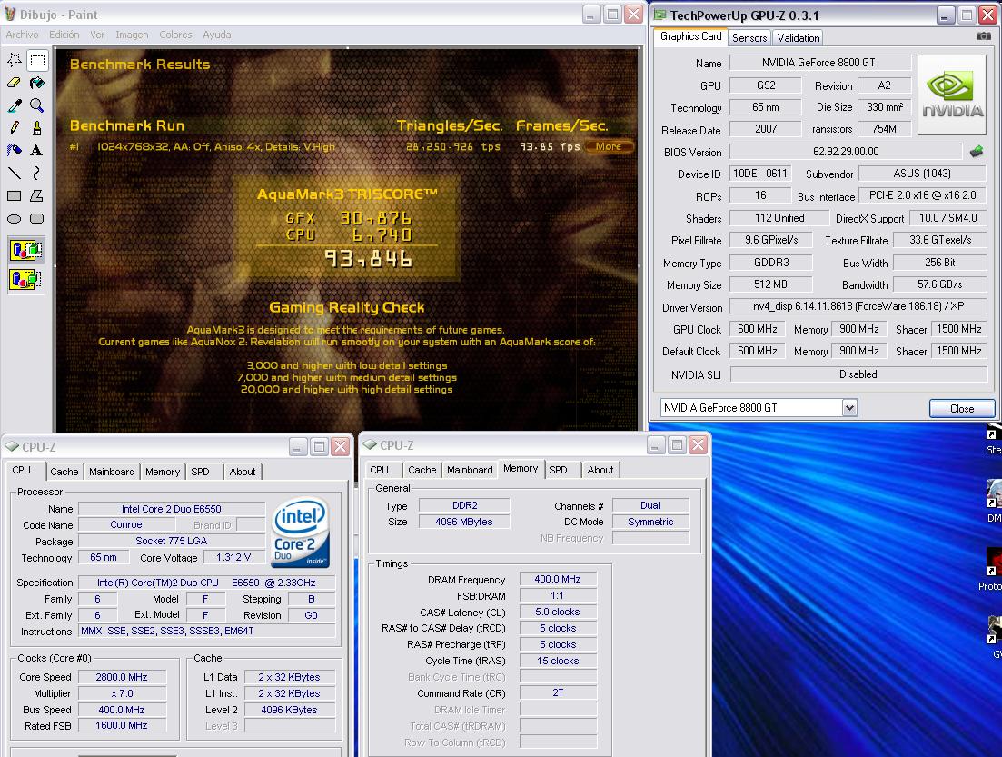Open the About tab in right CPU-Z window
Screen dimensions: 1002x757
600,470
